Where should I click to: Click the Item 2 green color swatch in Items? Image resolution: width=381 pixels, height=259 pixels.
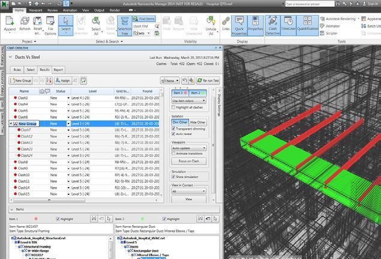[x=142, y=219]
